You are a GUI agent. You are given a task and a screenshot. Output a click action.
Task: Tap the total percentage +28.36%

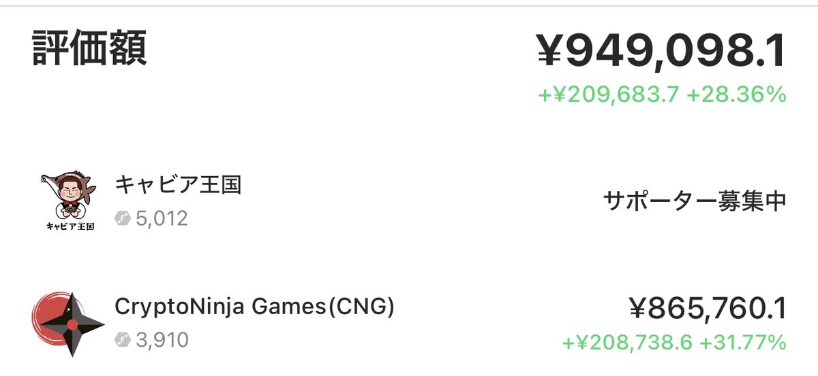(x=737, y=95)
